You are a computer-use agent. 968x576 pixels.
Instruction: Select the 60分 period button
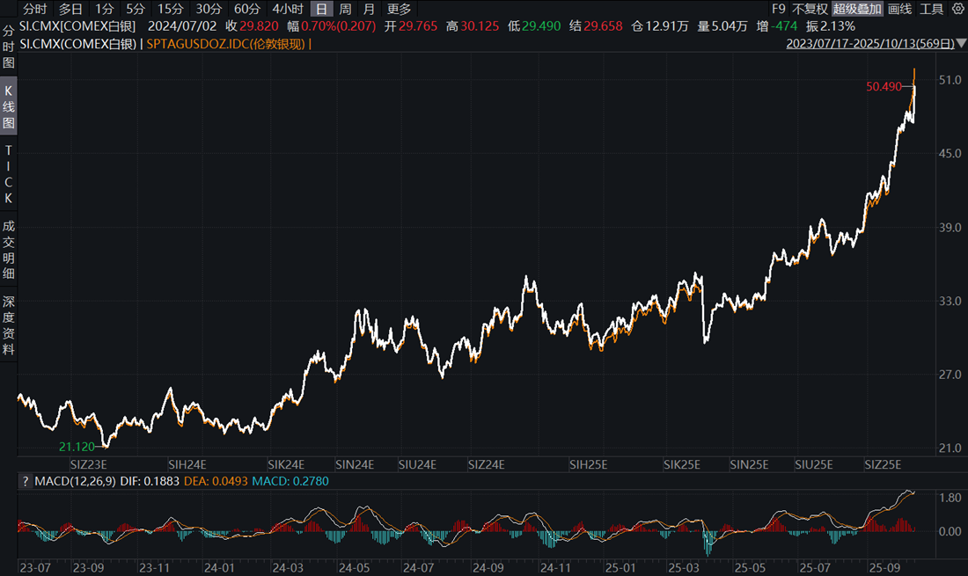pyautogui.click(x=246, y=9)
